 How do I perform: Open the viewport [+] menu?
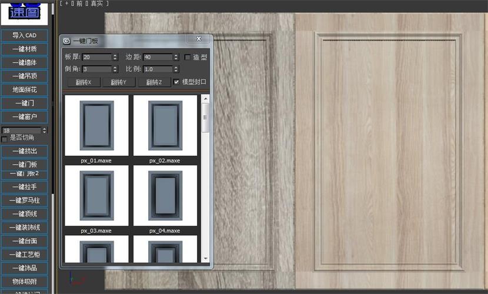[66, 4]
